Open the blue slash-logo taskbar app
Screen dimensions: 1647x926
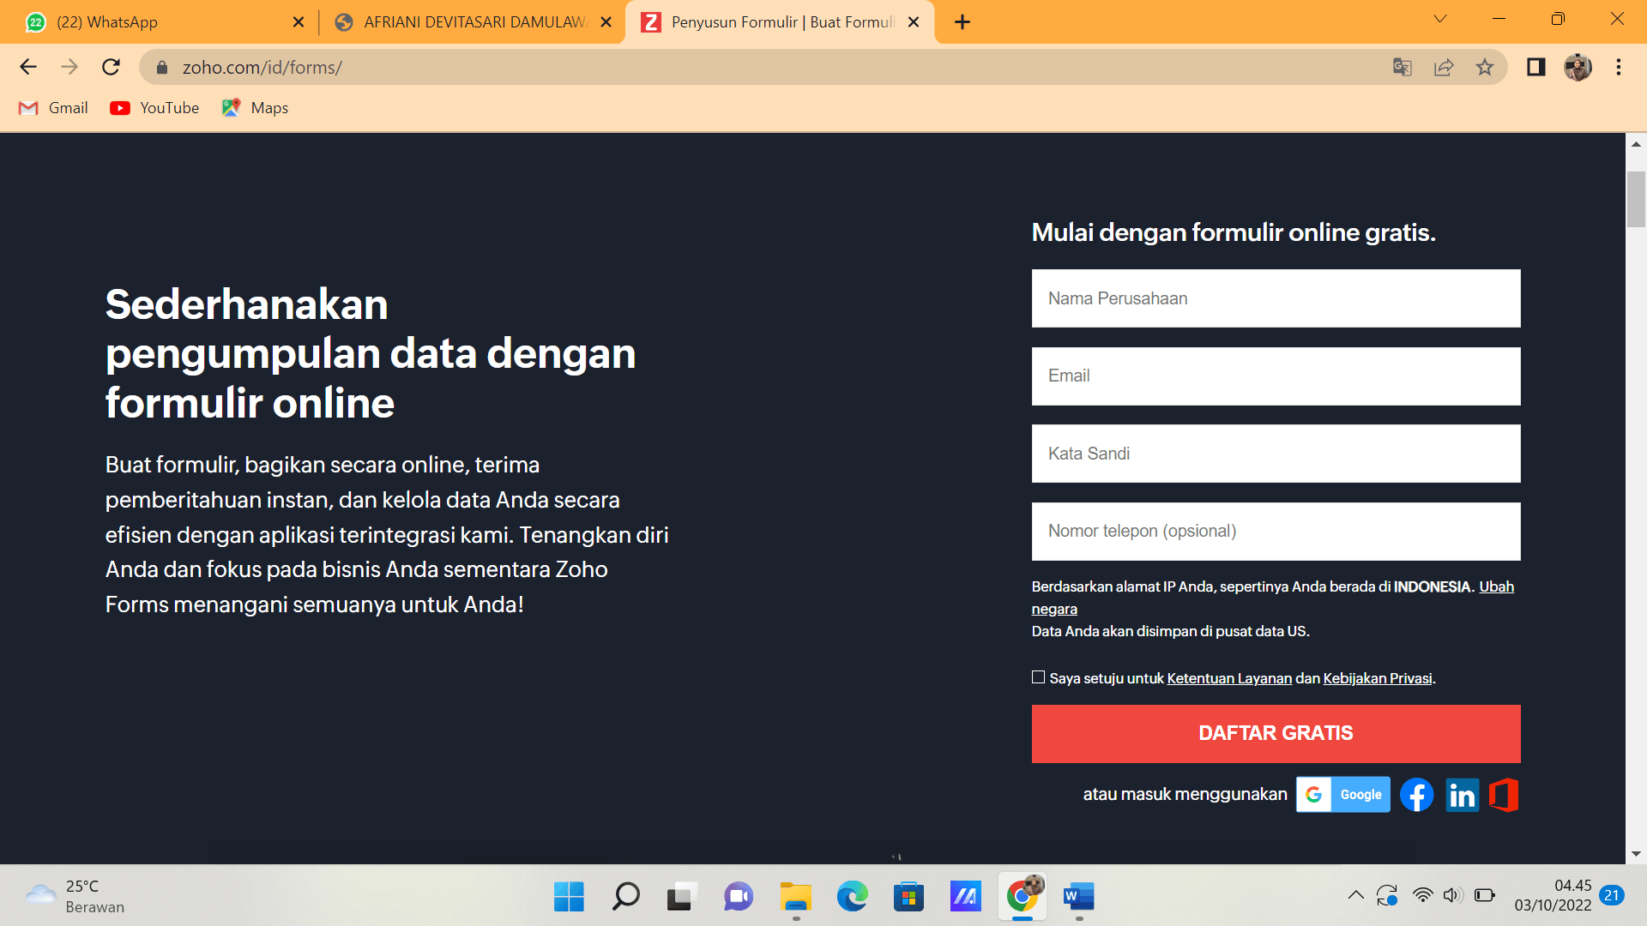pyautogui.click(x=965, y=897)
